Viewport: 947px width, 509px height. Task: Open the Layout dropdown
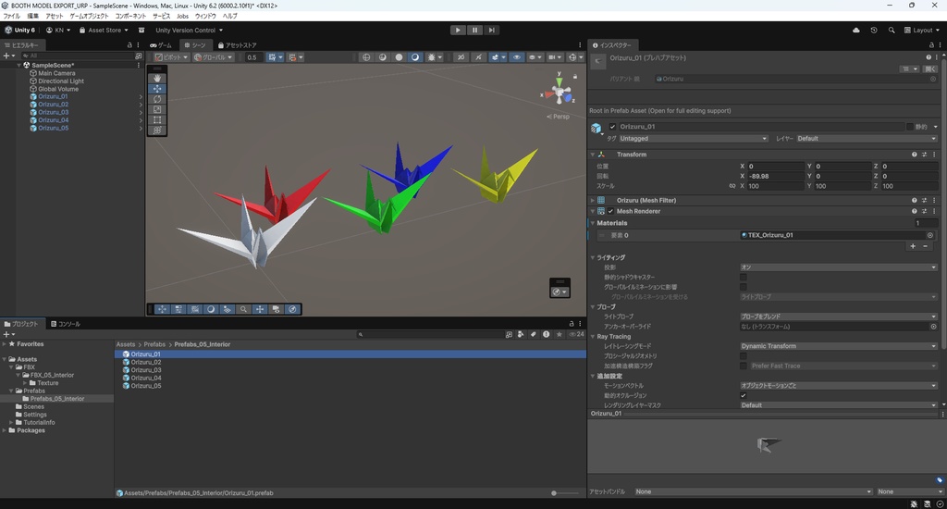pyautogui.click(x=923, y=30)
